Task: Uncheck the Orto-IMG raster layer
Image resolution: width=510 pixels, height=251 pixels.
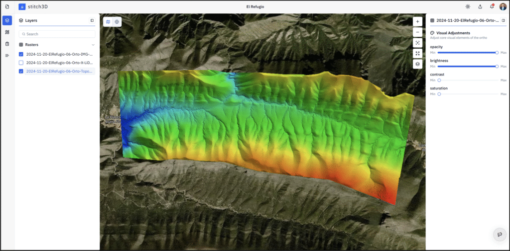Action: (21, 54)
